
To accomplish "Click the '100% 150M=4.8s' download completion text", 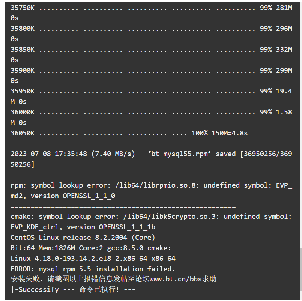I will (x=219, y=133).
